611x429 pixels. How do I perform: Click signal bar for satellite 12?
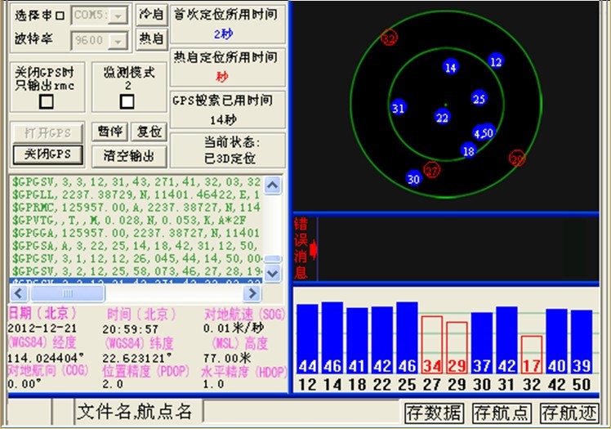coord(307,338)
